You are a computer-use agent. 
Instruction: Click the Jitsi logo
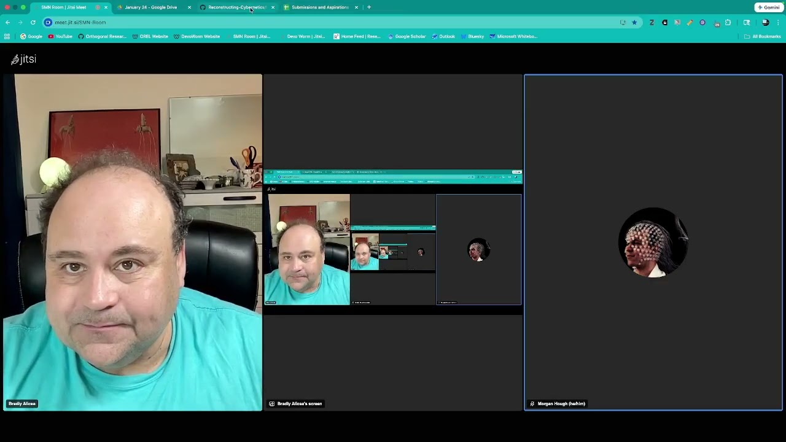coord(23,59)
